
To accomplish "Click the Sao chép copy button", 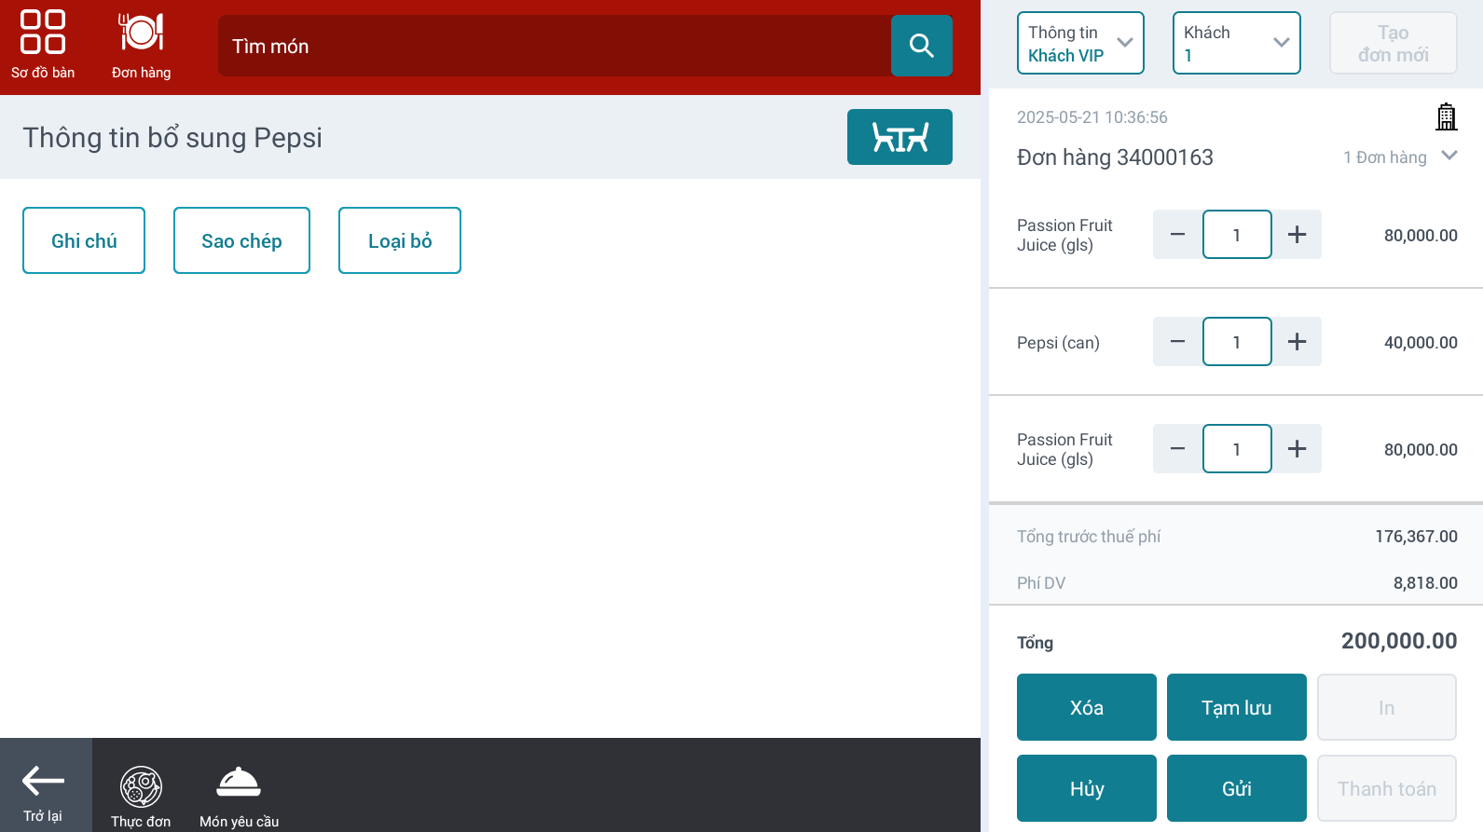I will (241, 240).
